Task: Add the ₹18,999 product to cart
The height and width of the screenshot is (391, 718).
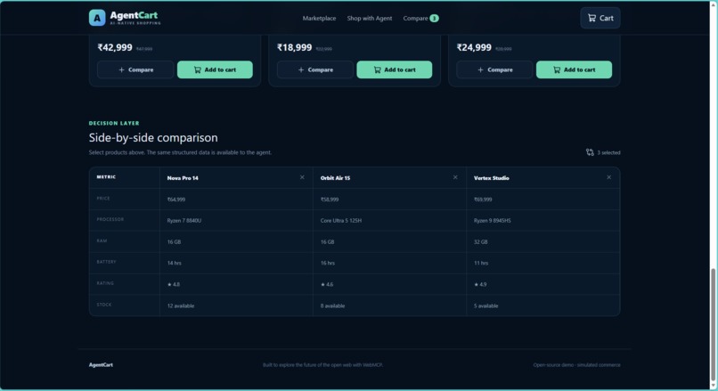Action: tap(395, 69)
